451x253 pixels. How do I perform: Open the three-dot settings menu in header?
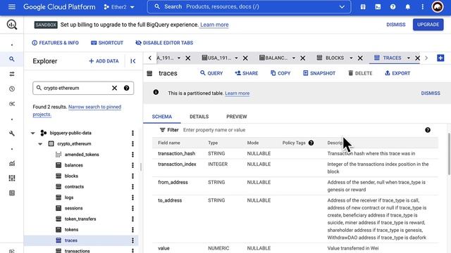[423, 7]
